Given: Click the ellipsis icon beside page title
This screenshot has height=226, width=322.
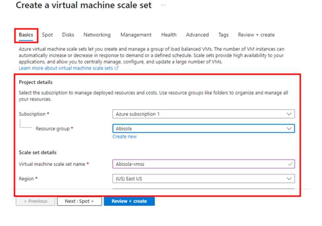Looking at the screenshot, I should tap(163, 5).
